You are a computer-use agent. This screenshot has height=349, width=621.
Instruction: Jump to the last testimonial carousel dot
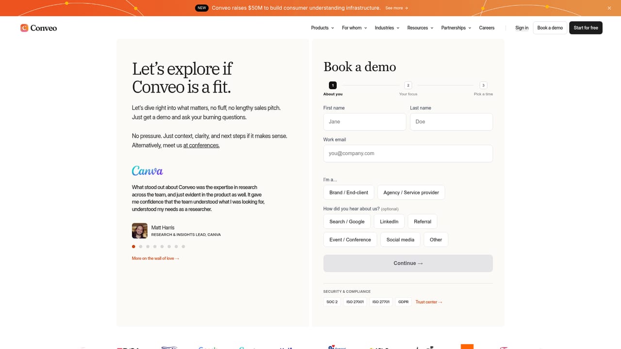pos(183,246)
